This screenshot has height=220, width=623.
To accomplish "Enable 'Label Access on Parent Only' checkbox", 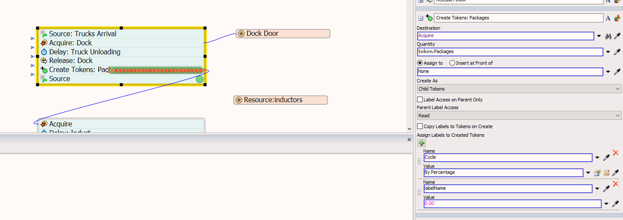I will coord(420,100).
